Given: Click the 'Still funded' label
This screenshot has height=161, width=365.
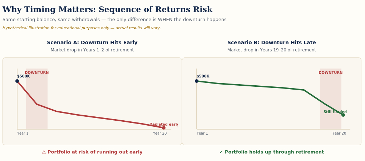Looking at the screenshot, I should [335, 112].
